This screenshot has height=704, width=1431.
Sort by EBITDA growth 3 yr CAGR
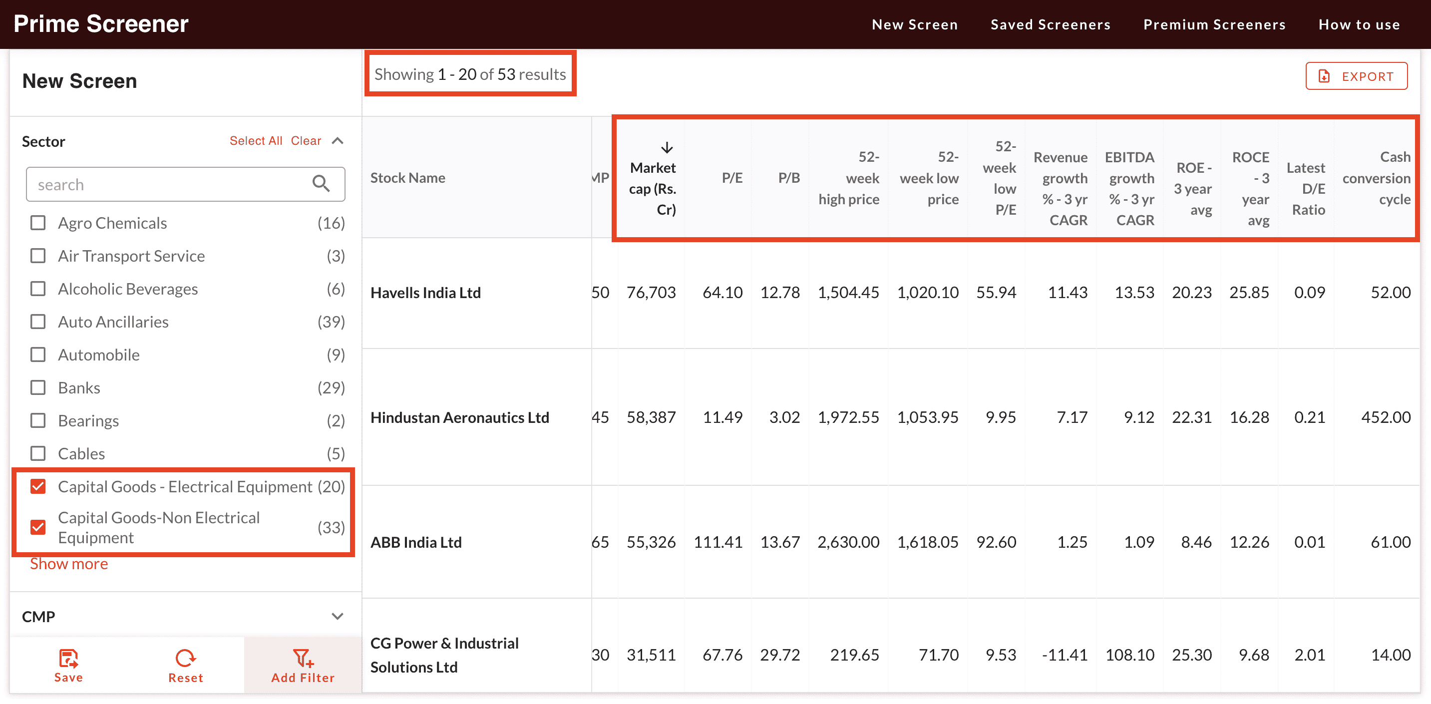tap(1129, 188)
